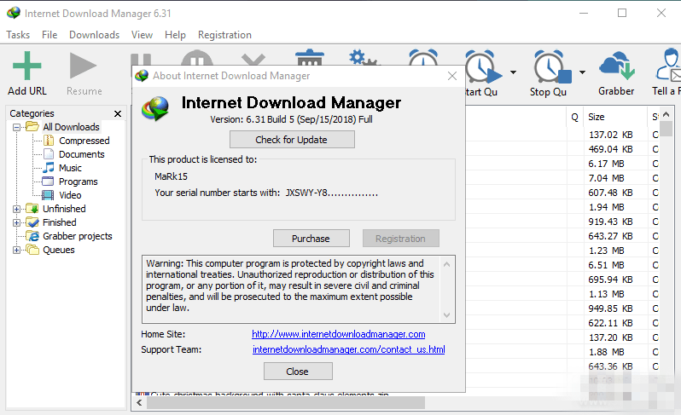Close the About dialog with X
Viewport: 681px width, 415px height.
coord(452,76)
